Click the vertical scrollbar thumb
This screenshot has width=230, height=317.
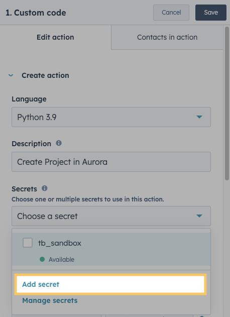tap(227, 103)
